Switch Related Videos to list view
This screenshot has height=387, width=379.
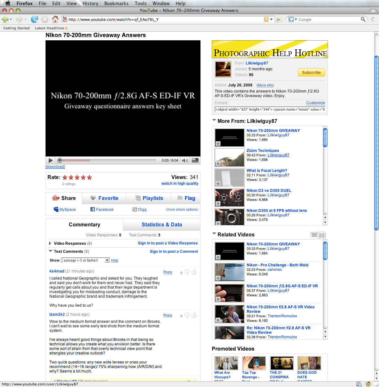click(314, 235)
